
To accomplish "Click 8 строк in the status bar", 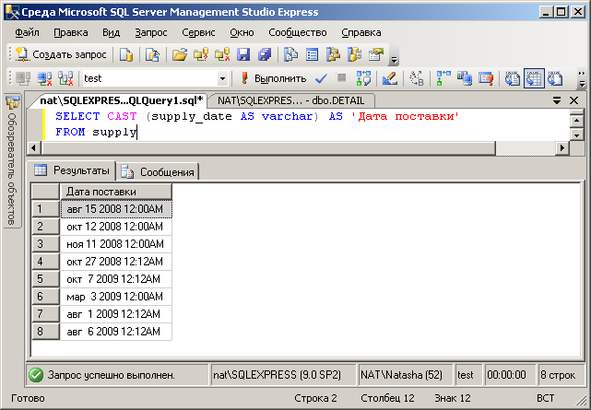I will (x=561, y=375).
